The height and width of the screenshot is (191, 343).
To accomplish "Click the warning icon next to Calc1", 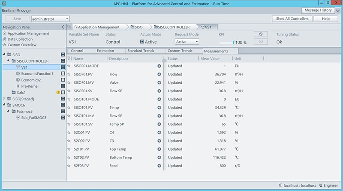I will point(58,92).
